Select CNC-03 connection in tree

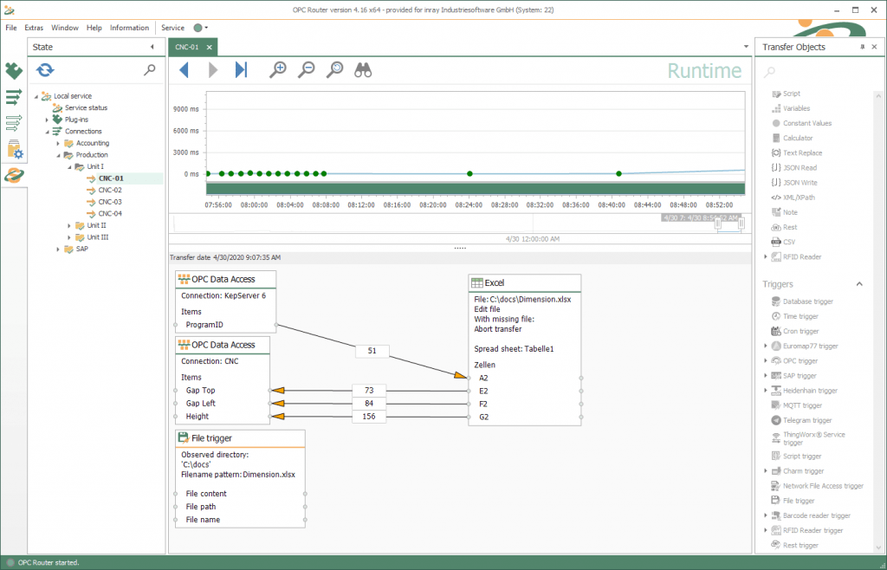click(109, 202)
